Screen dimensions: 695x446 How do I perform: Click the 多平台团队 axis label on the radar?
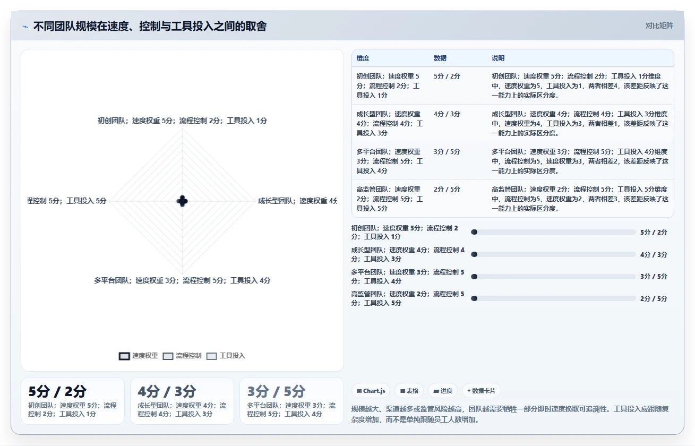(x=182, y=280)
